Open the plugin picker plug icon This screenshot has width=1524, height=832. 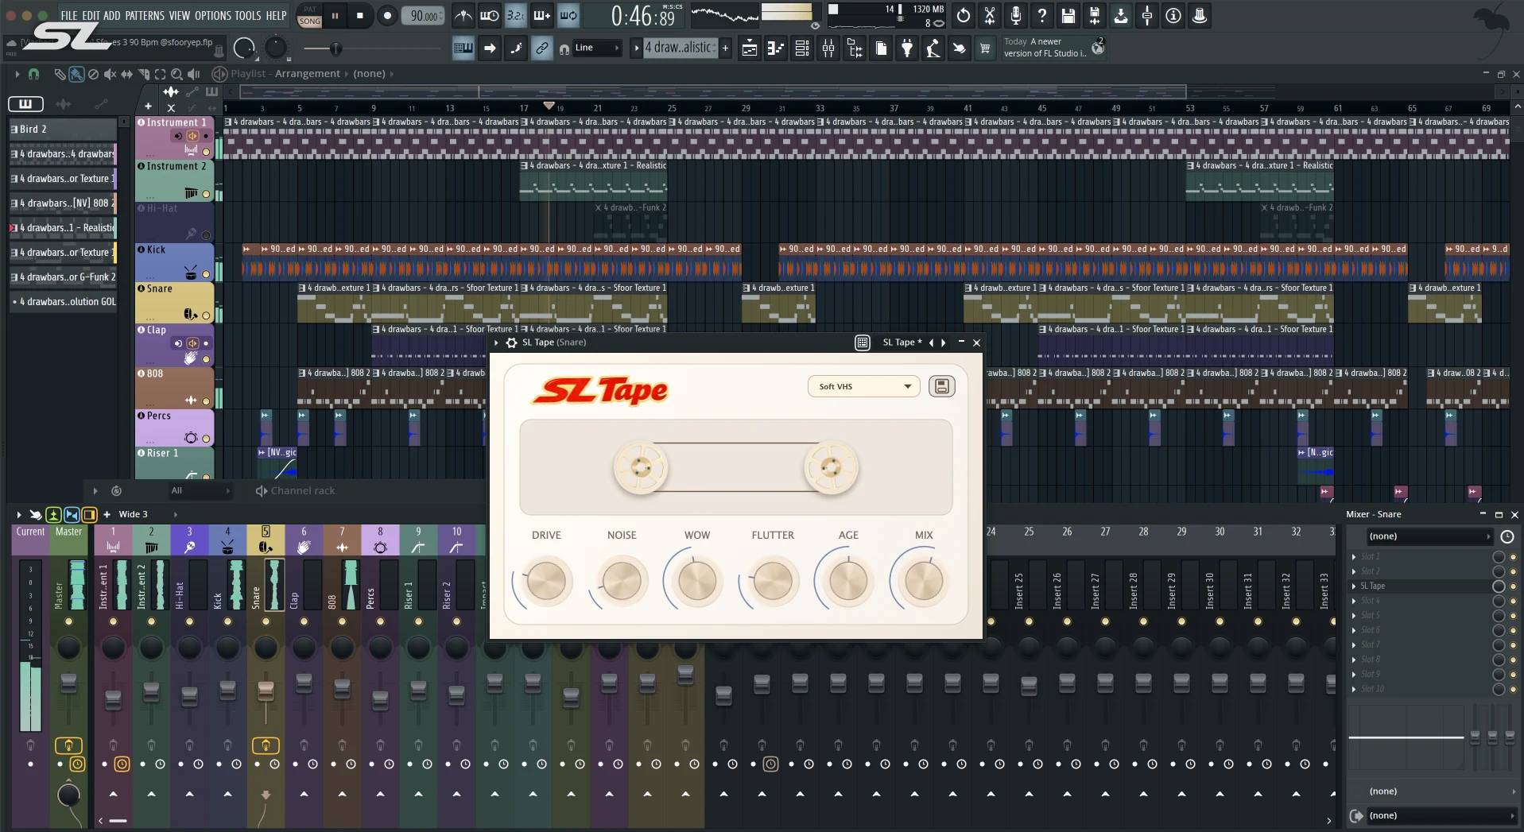907,48
